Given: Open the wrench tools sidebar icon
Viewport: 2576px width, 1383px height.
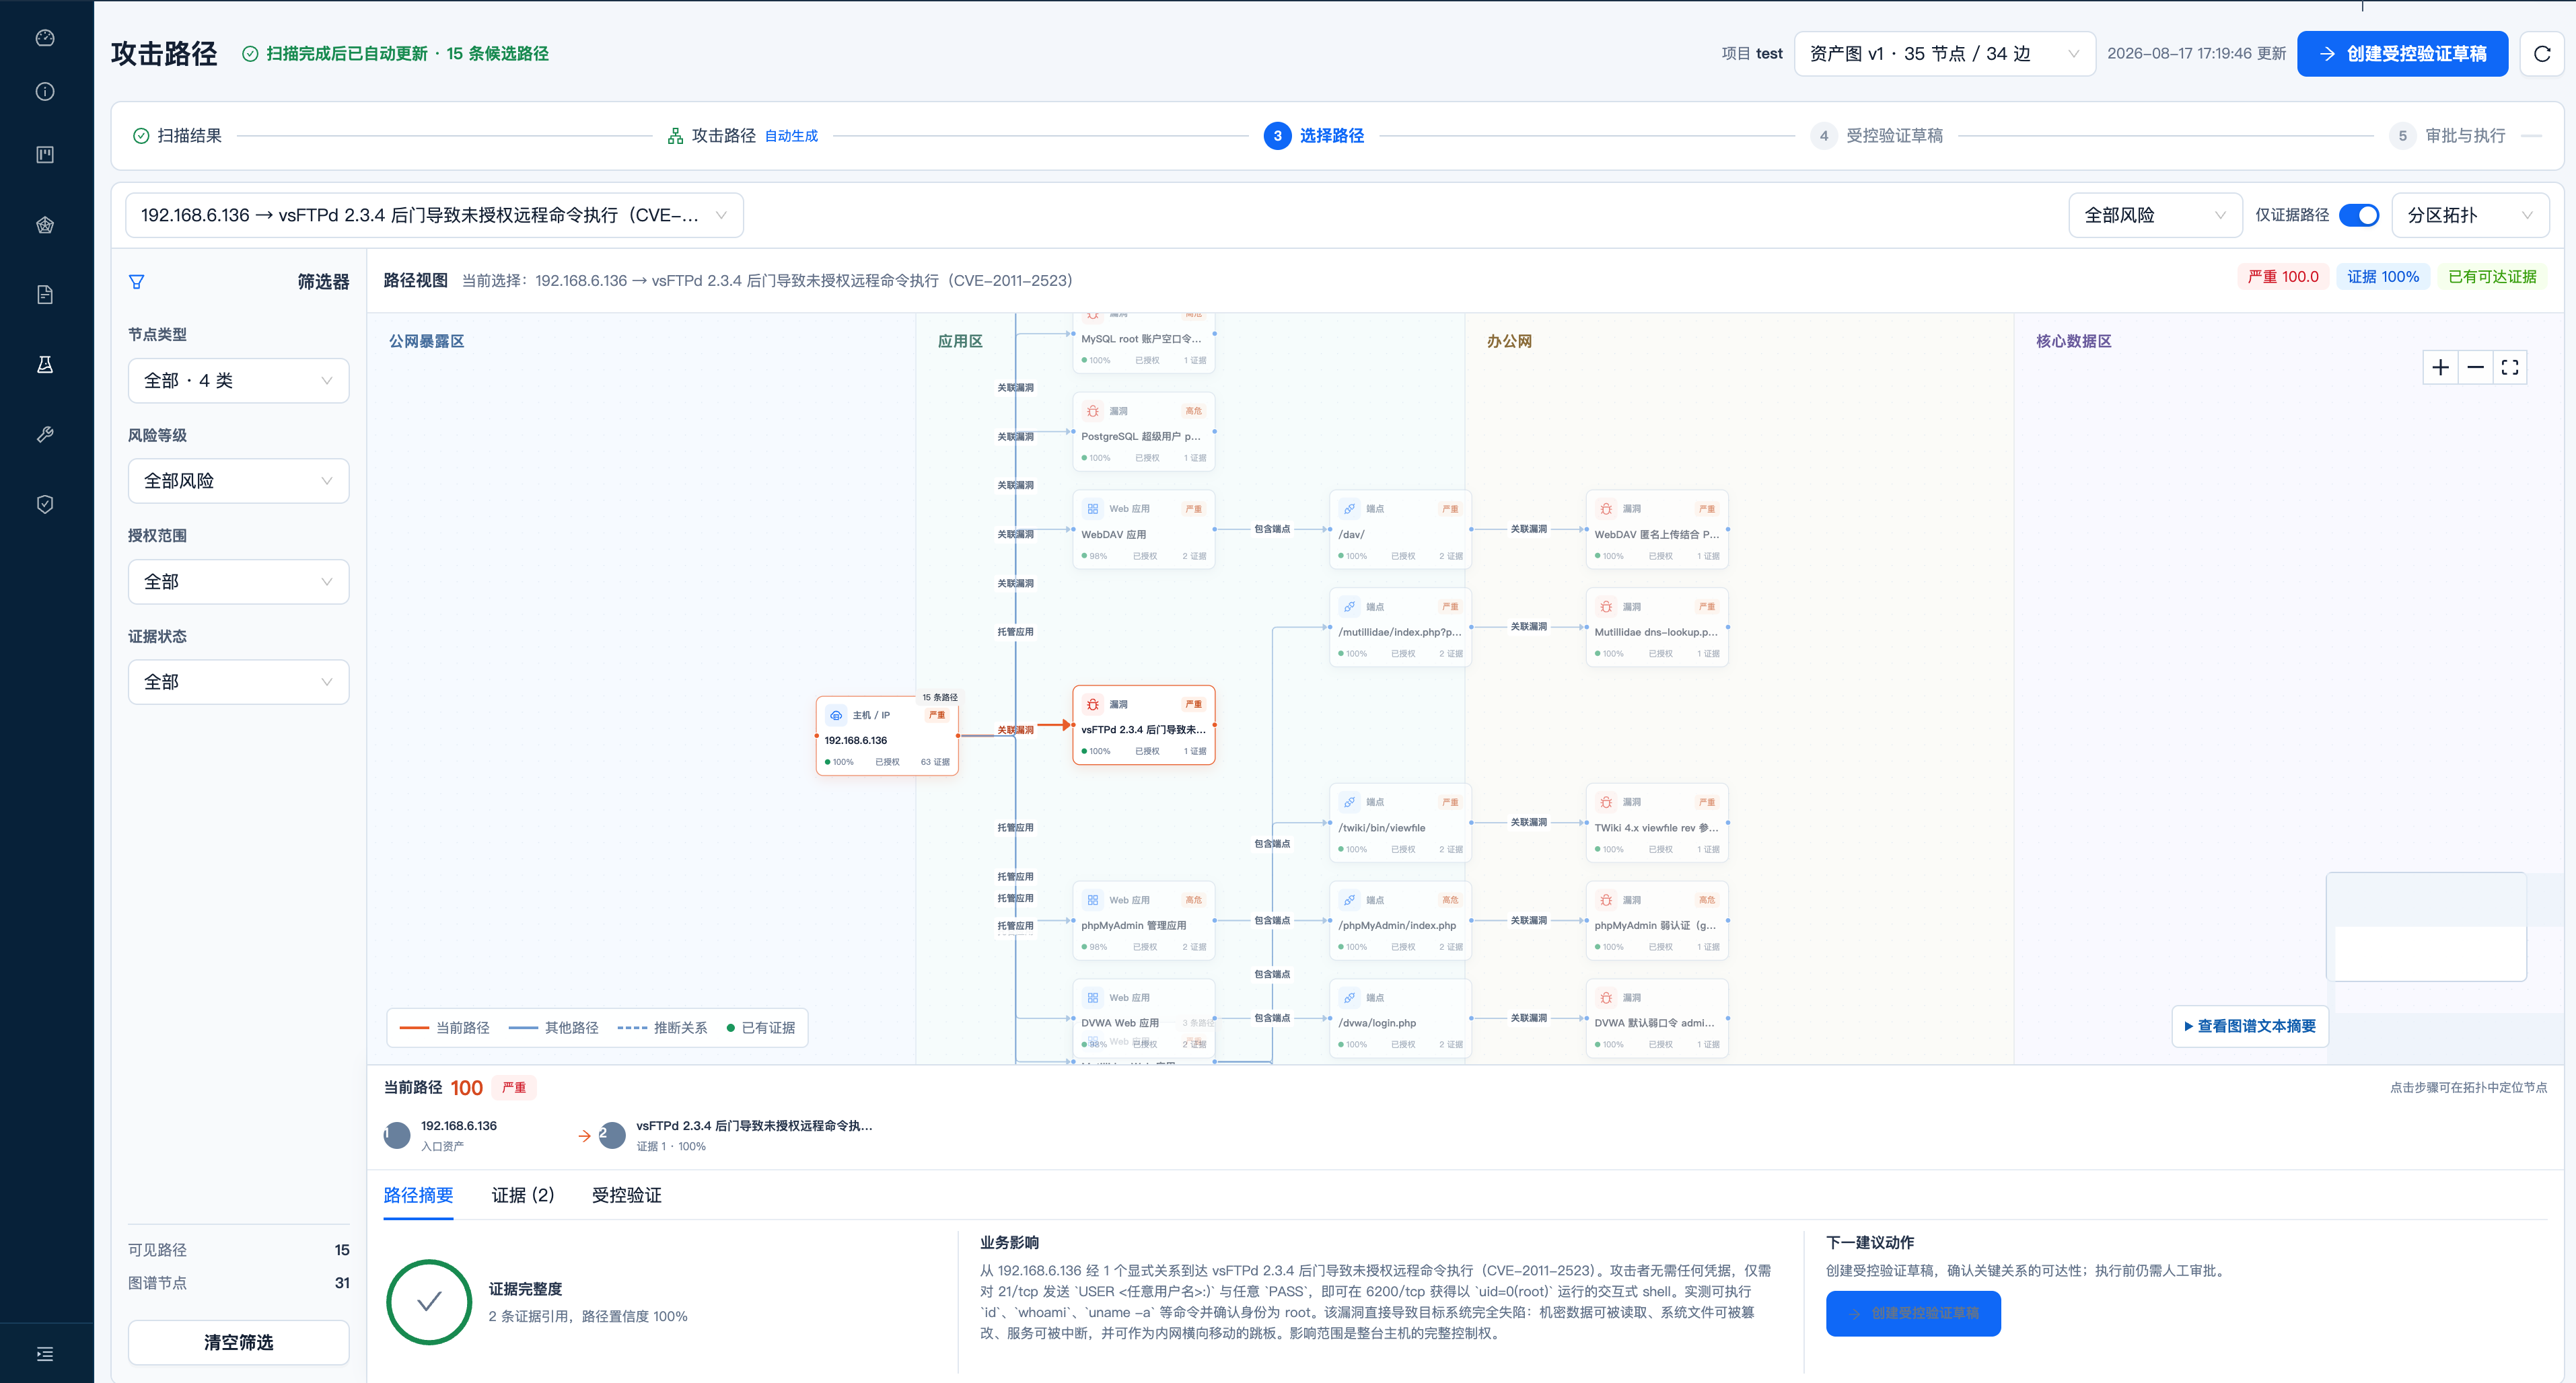Looking at the screenshot, I should tap(45, 435).
